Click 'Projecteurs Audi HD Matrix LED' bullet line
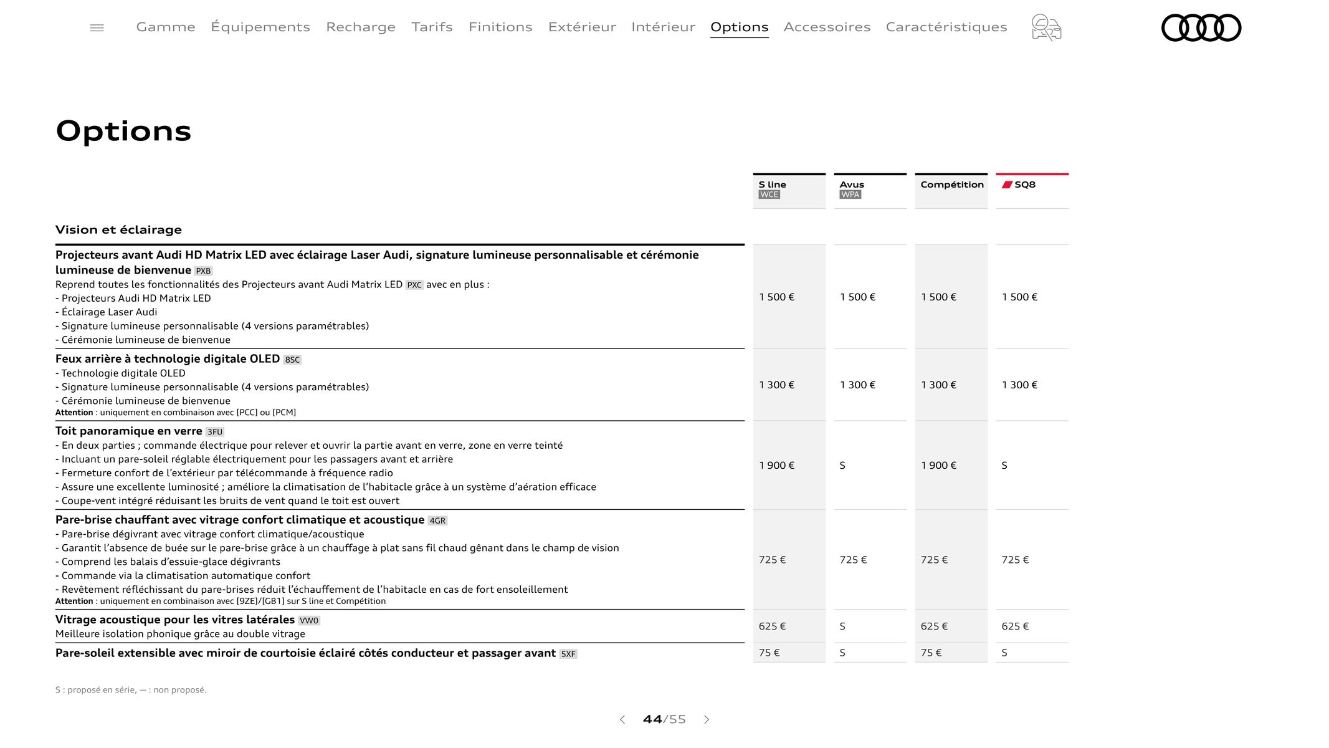The image size is (1329, 748). [133, 299]
